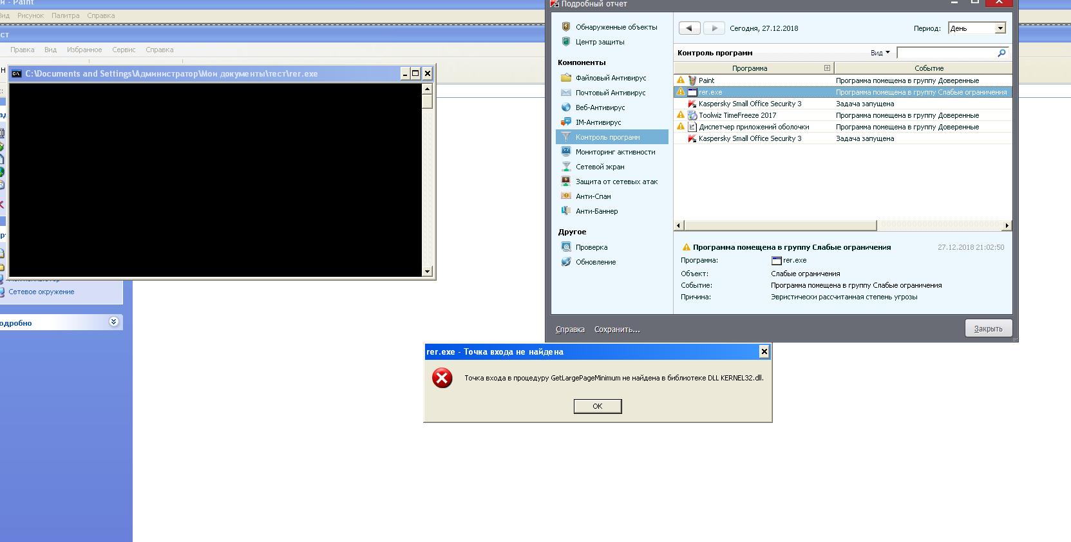The width and height of the screenshot is (1071, 542).
Task: Select the rer.exe row in the report list
Action: pyautogui.click(x=842, y=92)
